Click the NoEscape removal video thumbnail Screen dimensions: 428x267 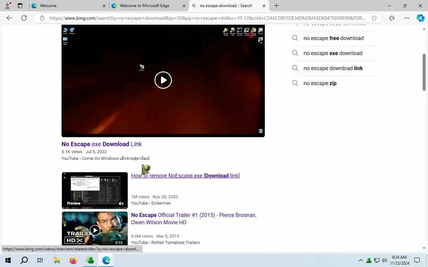point(95,190)
